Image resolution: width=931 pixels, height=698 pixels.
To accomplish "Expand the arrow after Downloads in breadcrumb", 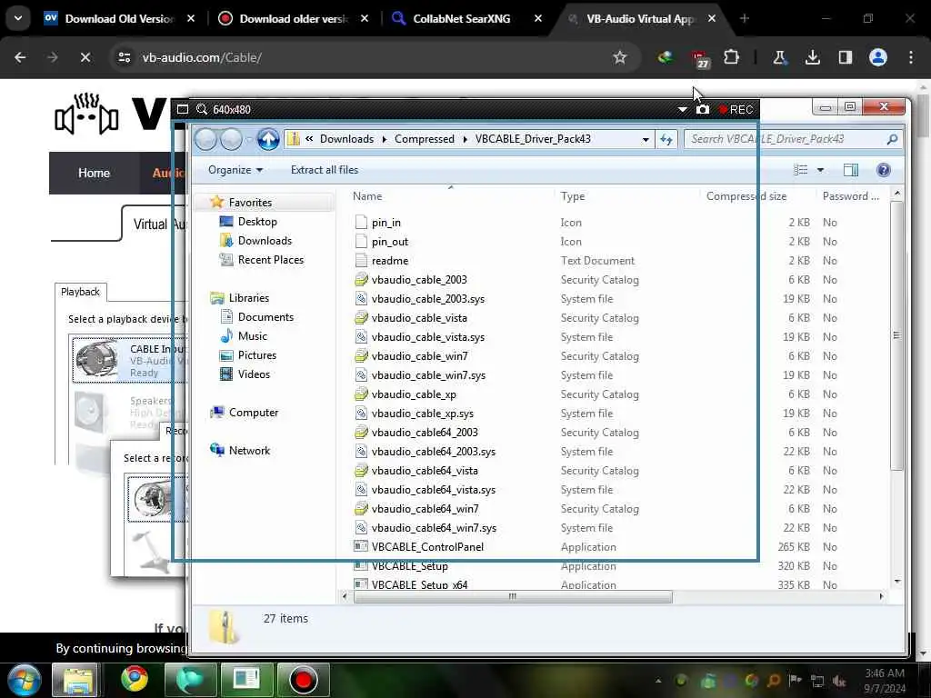I will pyautogui.click(x=385, y=139).
